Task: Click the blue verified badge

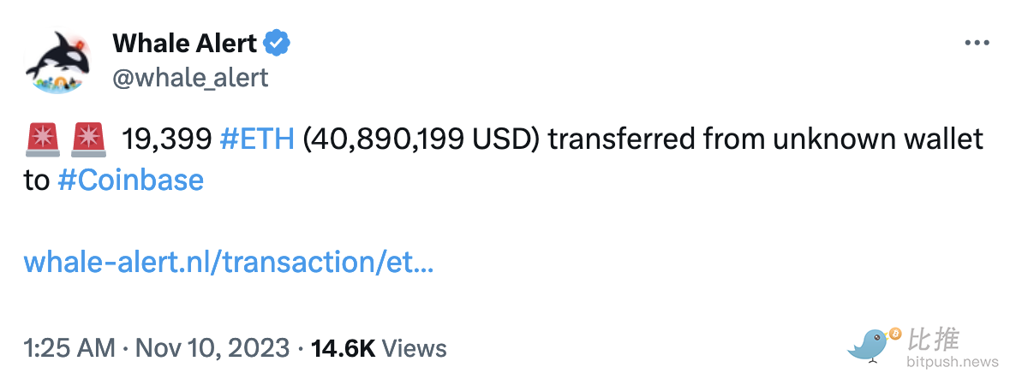Action: pyautogui.click(x=278, y=42)
